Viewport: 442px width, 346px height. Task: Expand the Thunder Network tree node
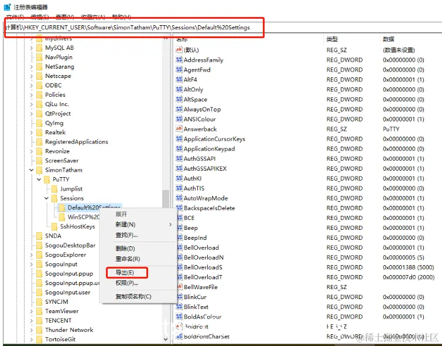pos(31,330)
